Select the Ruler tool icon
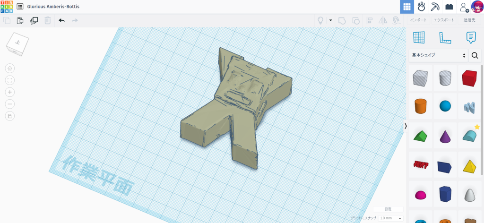 pyautogui.click(x=445, y=38)
